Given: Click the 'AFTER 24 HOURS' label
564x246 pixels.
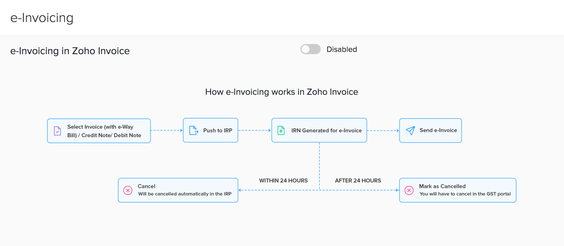Looking at the screenshot, I should [358, 181].
